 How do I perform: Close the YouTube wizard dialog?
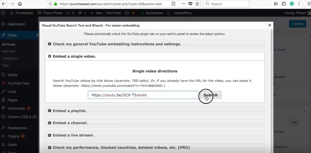tap(270, 25)
